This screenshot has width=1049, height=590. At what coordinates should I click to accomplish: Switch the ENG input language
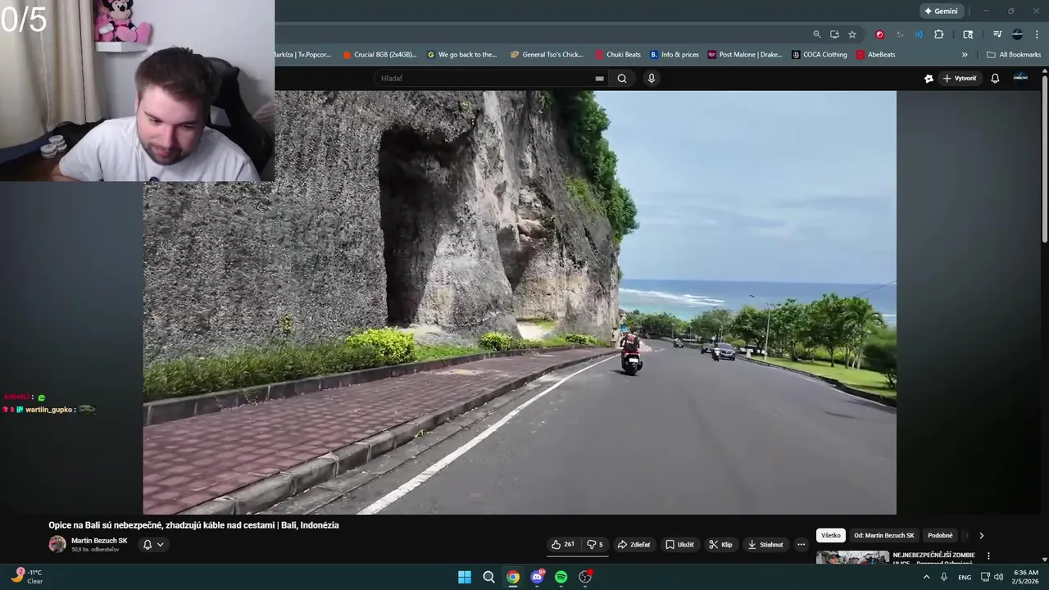(x=965, y=577)
